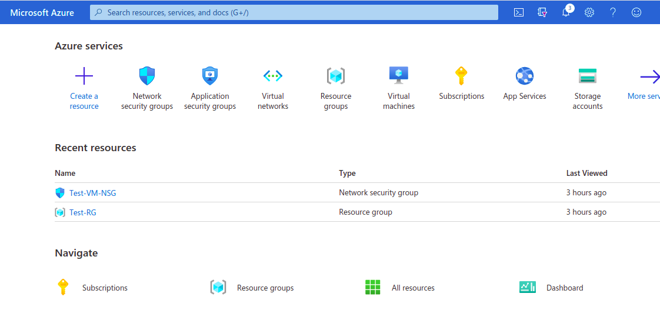Image resolution: width=660 pixels, height=320 pixels.
Task: Click the Resource groups label under Azure services
Action: 336,101
